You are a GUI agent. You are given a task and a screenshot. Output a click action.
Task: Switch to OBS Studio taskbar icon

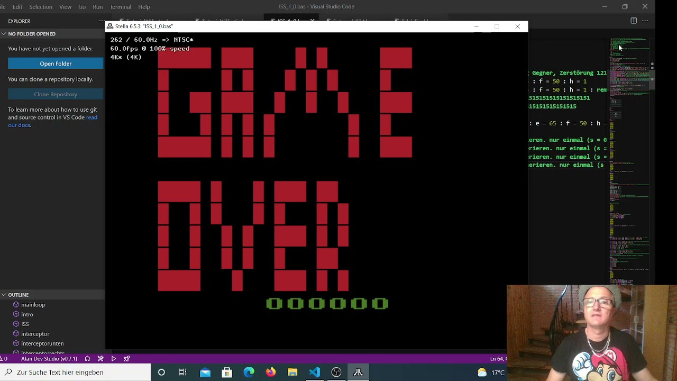click(x=336, y=373)
